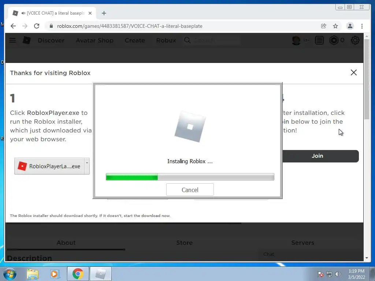The height and width of the screenshot is (281, 375).
Task: Switch to the Servers tab
Action: click(302, 243)
